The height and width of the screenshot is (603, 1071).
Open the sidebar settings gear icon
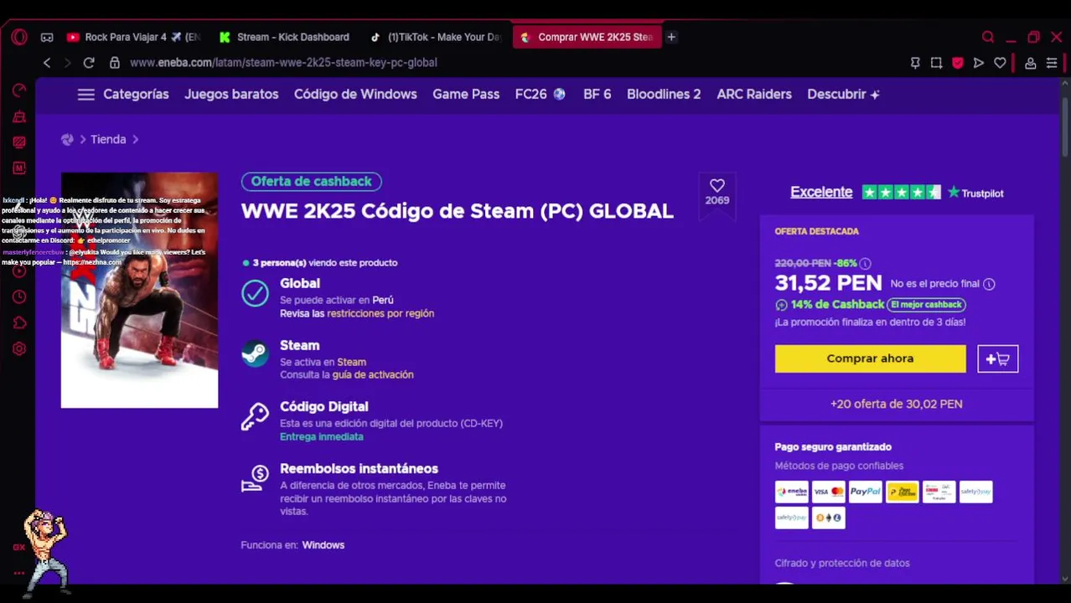19,349
